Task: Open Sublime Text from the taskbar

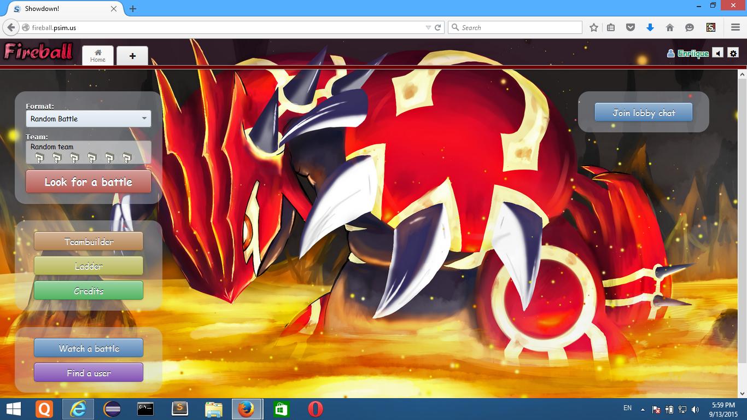Action: pos(180,409)
